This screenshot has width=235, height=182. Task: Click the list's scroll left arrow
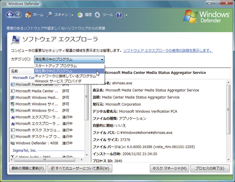(x=12, y=160)
